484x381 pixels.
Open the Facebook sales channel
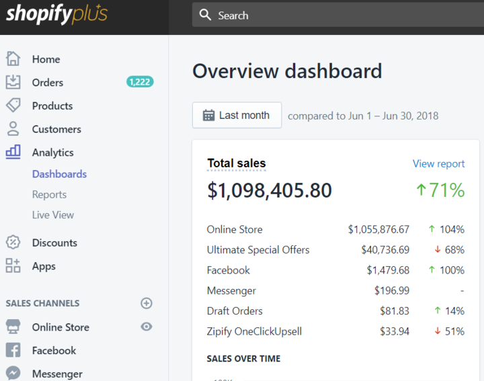pos(54,351)
